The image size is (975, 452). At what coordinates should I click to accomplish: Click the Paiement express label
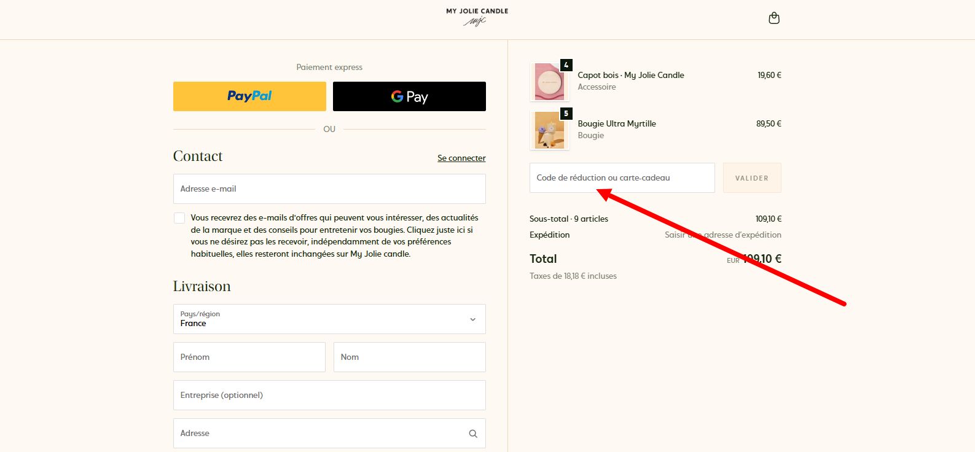click(x=329, y=67)
